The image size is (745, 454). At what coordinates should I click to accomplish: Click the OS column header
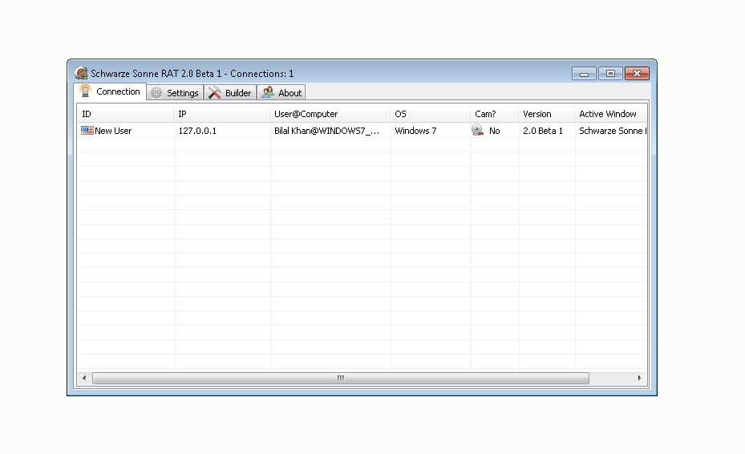coord(431,114)
